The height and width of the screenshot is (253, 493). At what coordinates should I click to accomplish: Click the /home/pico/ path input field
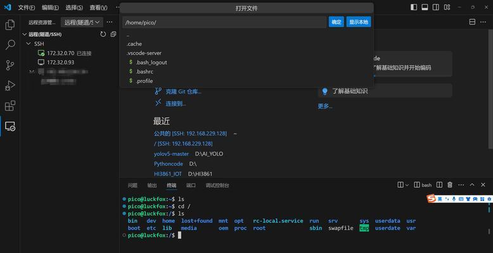coord(224,22)
